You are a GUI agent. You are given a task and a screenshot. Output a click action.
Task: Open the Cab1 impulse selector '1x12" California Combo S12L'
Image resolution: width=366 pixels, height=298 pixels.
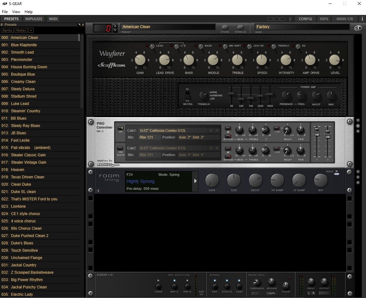(173, 130)
